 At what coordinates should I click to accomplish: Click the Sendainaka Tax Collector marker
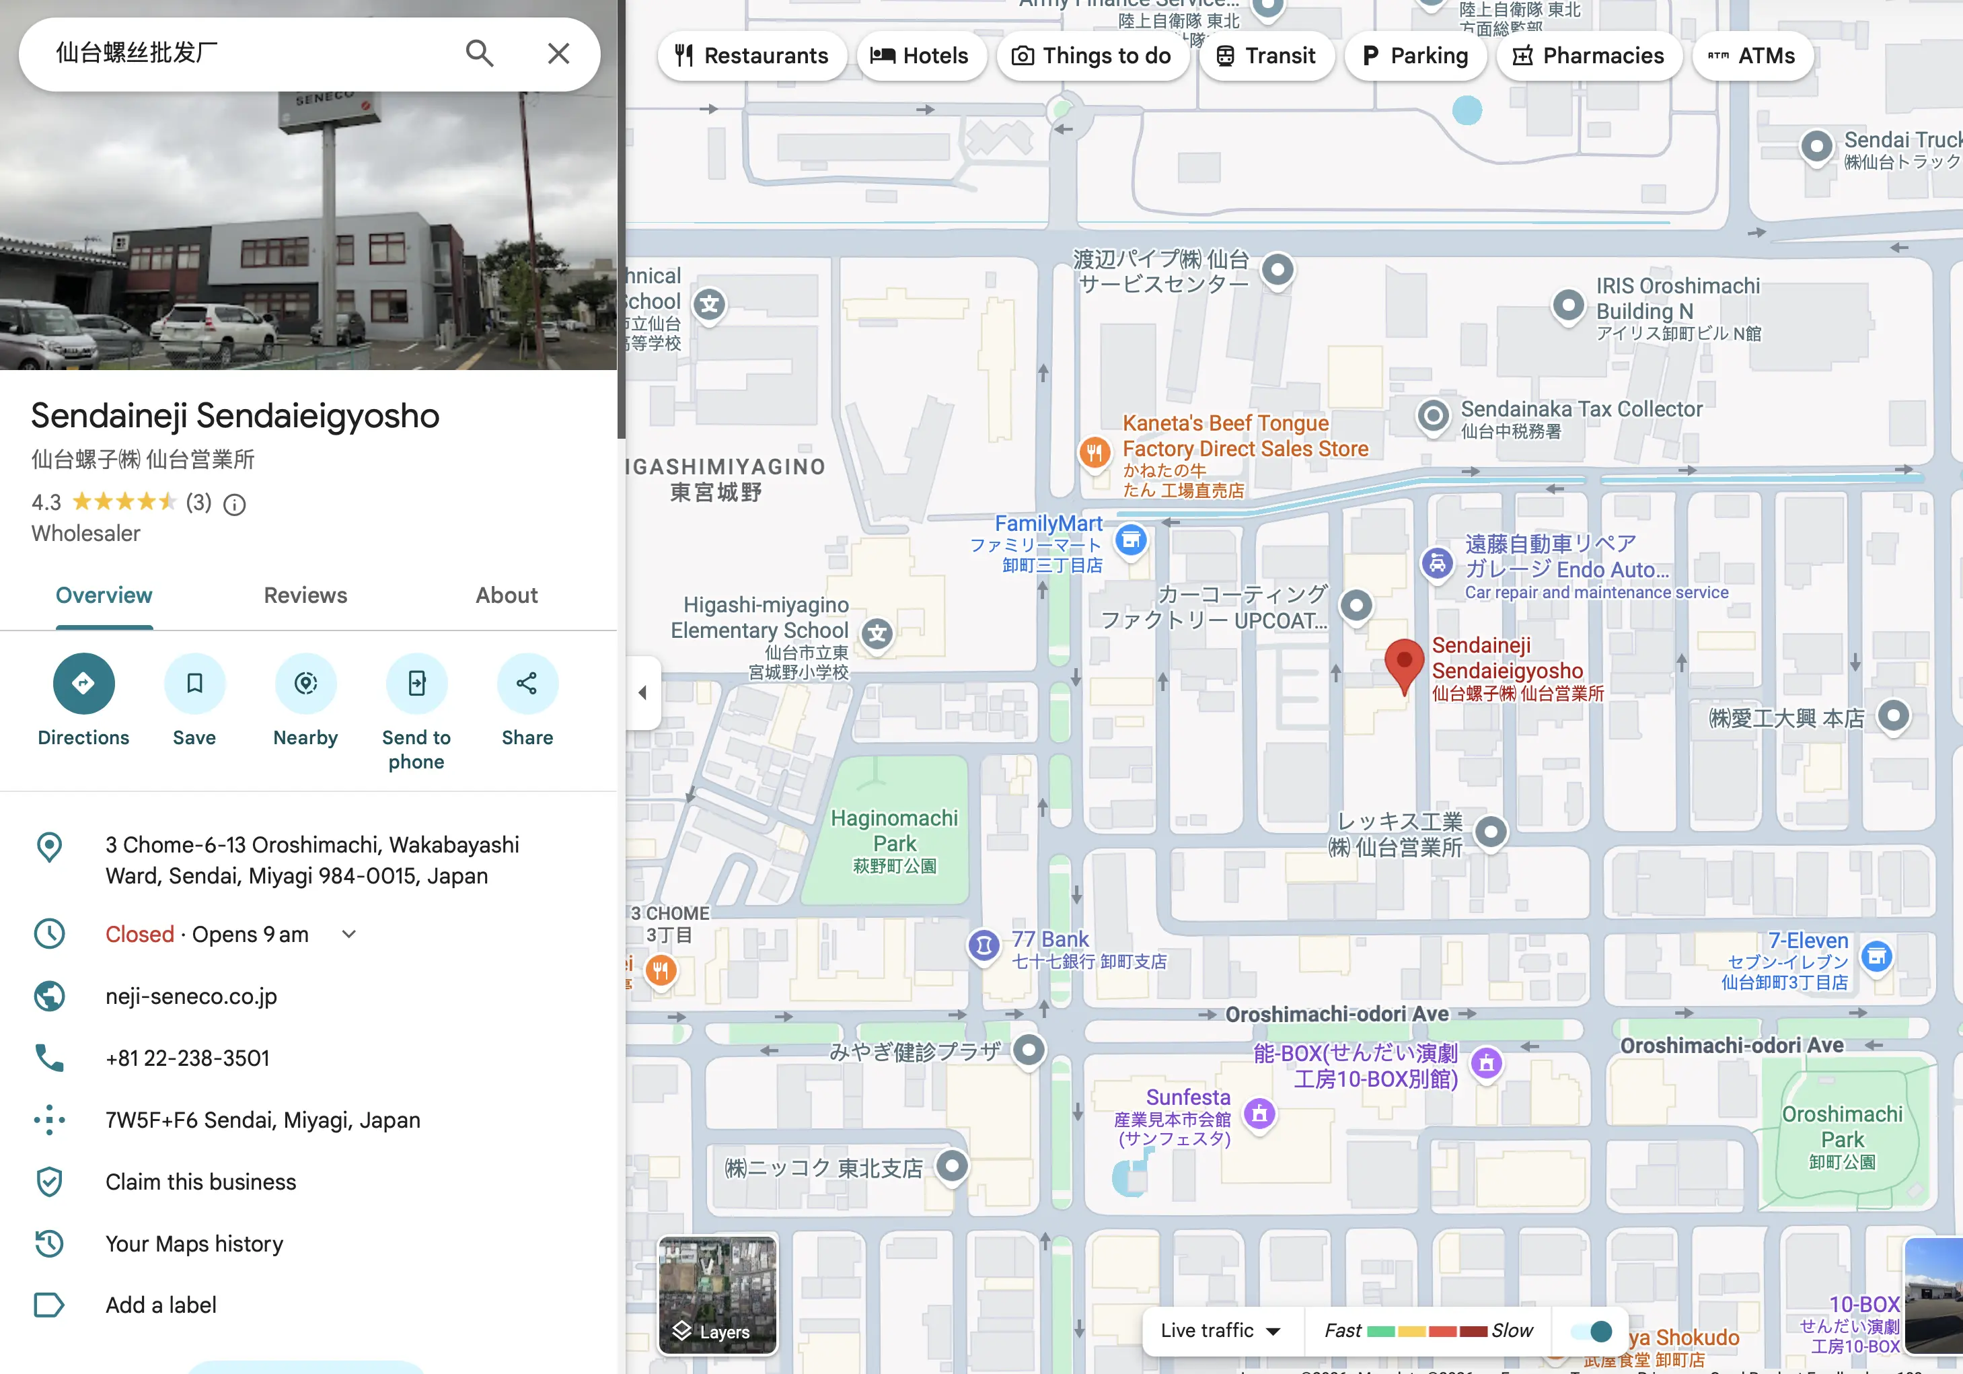click(x=1433, y=417)
